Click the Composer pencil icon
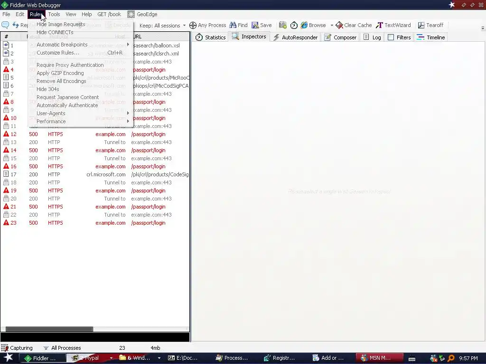The width and height of the screenshot is (486, 364). (327, 37)
